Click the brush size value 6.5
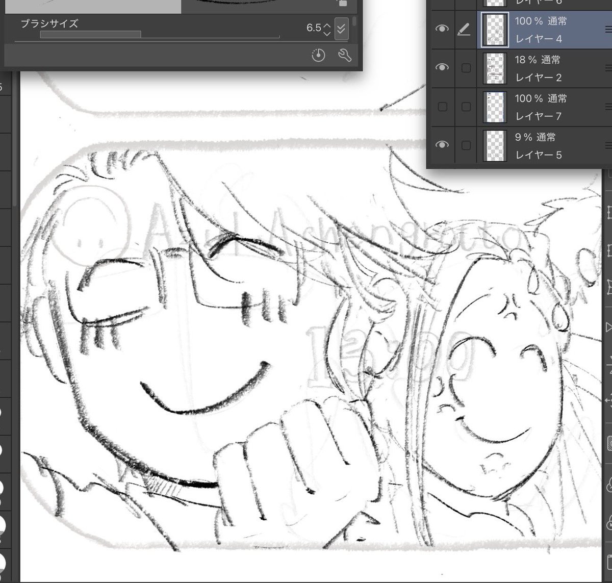Screen dimensions: 612x583 tap(314, 28)
